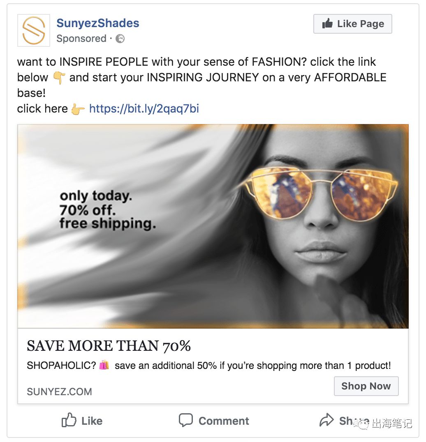
Task: Visit the SUNYEZ.COM domain link
Action: point(59,391)
